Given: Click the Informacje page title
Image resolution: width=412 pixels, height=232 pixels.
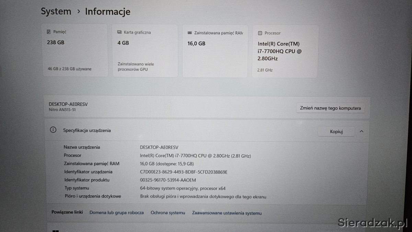Looking at the screenshot, I should (x=108, y=11).
